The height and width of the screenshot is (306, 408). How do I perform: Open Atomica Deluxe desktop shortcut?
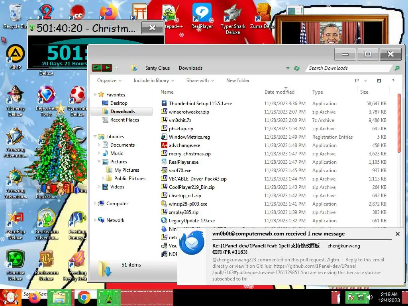[x=16, y=265]
